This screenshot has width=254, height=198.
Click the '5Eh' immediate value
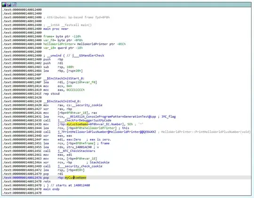tap(130, 124)
